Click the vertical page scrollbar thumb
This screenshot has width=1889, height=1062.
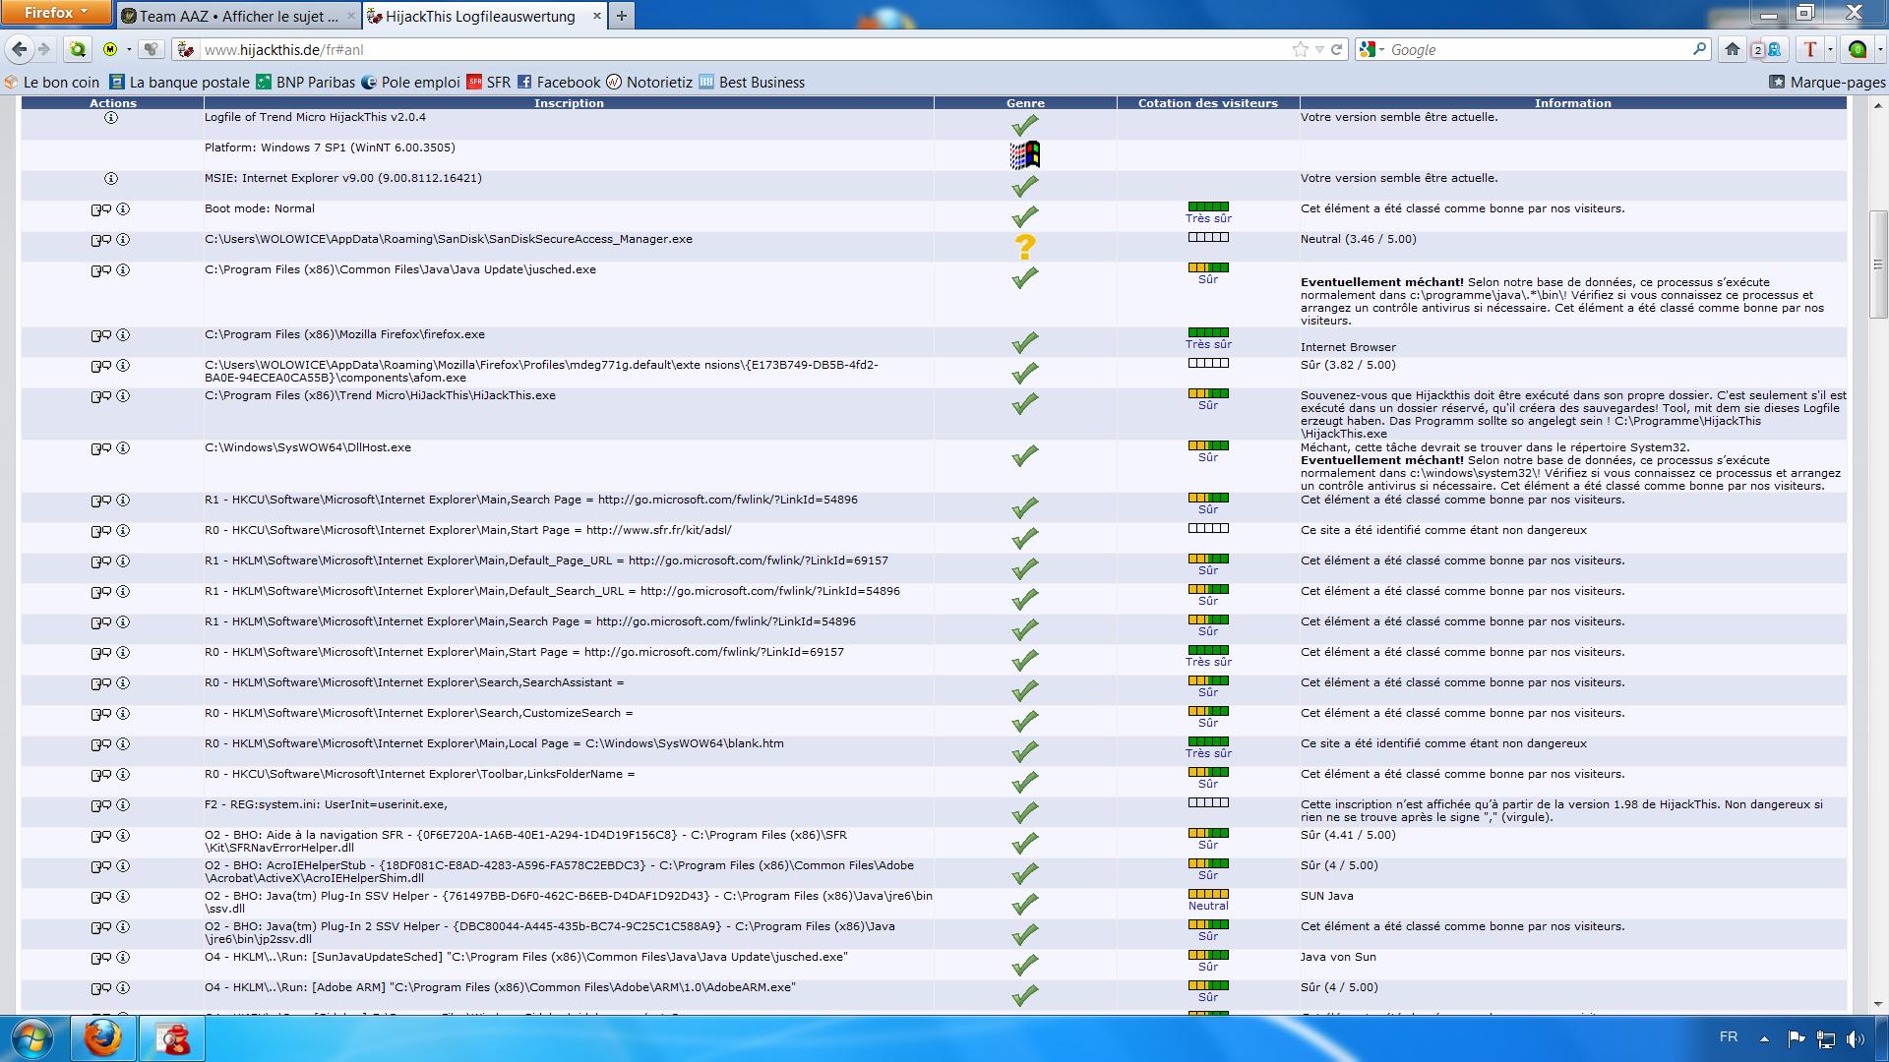1878,265
